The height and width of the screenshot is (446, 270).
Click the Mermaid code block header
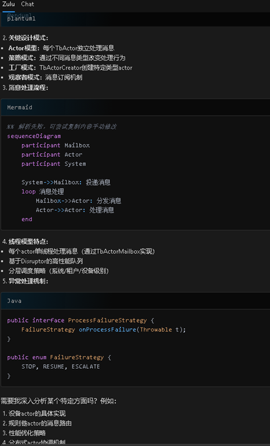coord(135,107)
